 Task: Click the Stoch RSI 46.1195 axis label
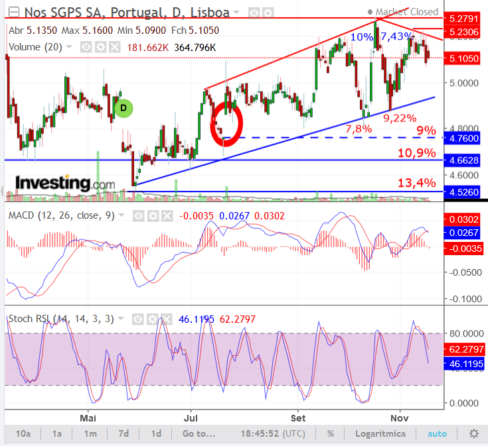pos(464,363)
